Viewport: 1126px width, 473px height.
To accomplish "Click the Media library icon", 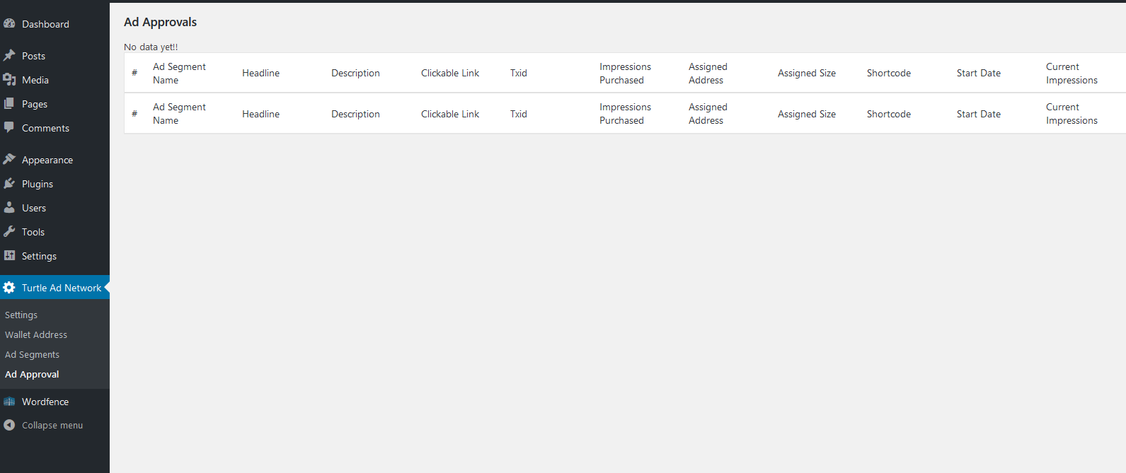I will coord(9,79).
